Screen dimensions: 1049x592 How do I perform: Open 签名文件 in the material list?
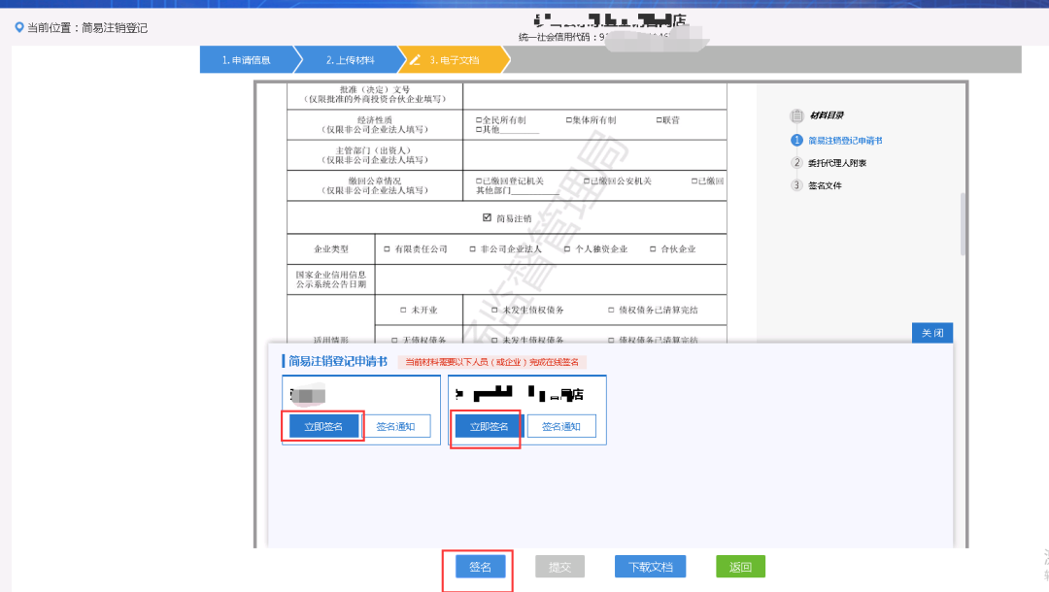[825, 185]
